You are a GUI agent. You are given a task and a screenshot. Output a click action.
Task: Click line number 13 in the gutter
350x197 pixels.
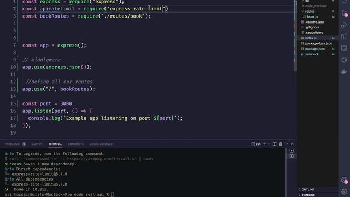13,89
